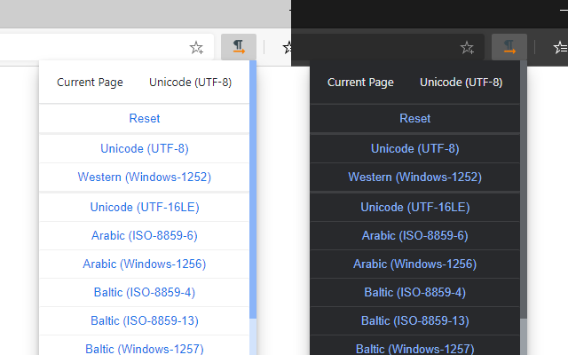Click the favorites list icon at far right

559,48
